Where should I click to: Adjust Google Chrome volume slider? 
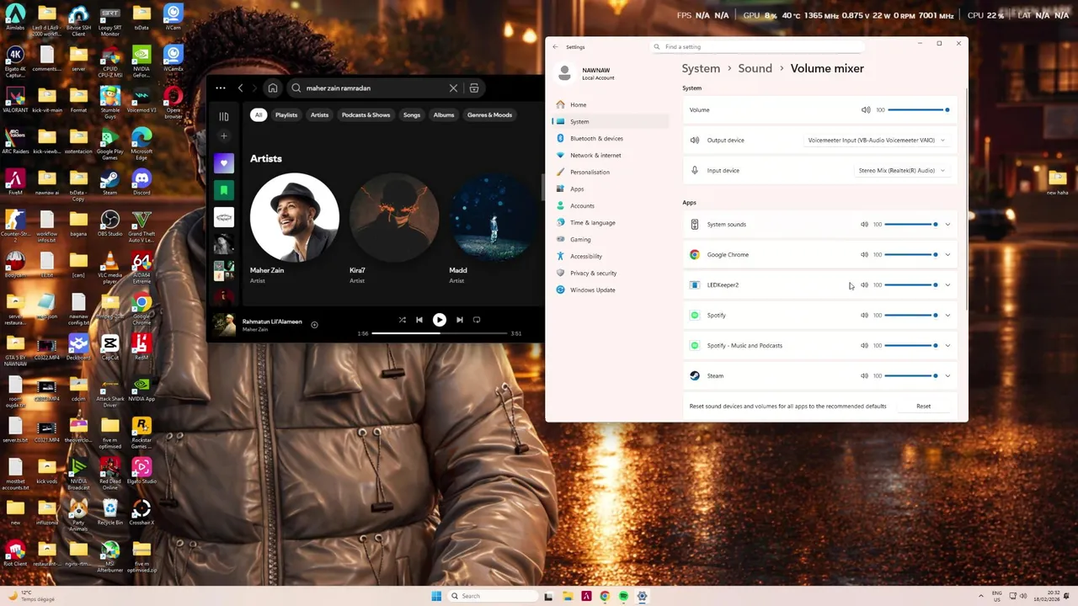tap(910, 255)
